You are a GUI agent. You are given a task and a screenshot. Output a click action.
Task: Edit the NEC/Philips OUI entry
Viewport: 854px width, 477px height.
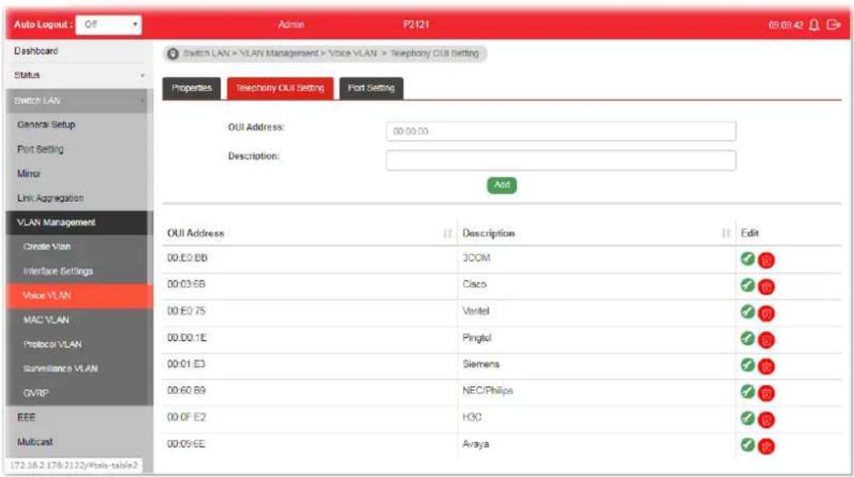point(748,391)
